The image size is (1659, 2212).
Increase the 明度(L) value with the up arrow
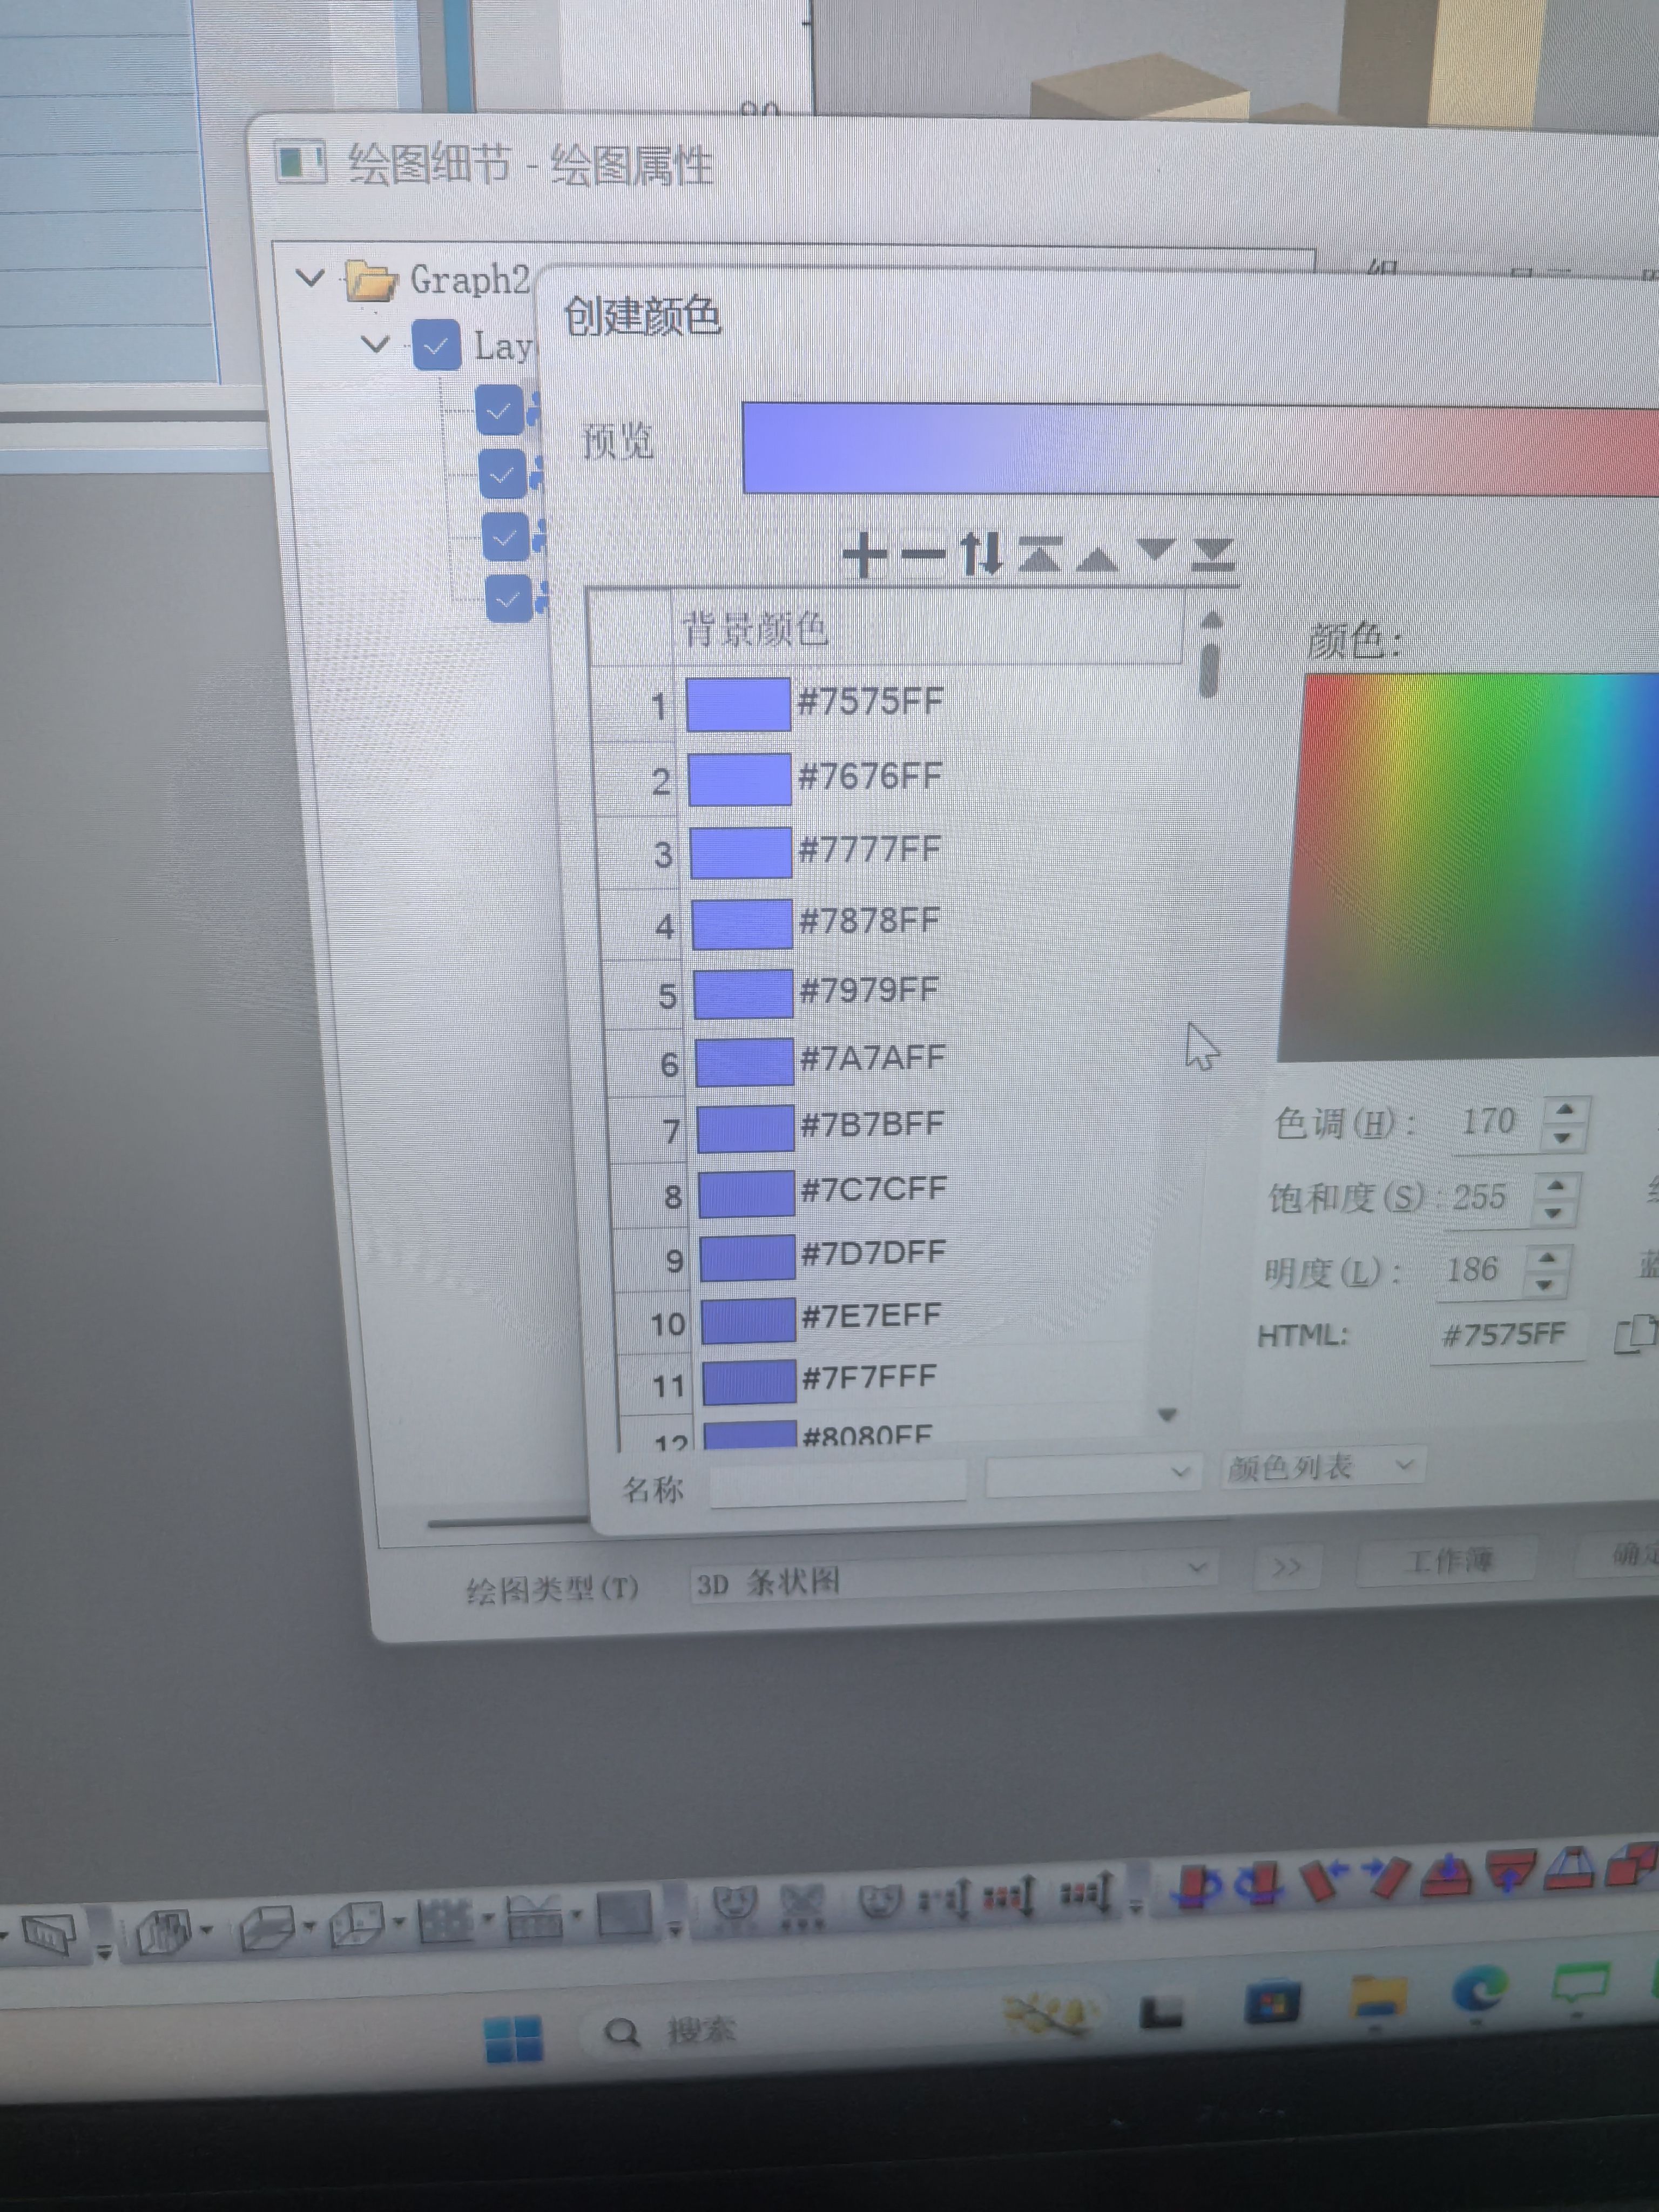click(1547, 1257)
